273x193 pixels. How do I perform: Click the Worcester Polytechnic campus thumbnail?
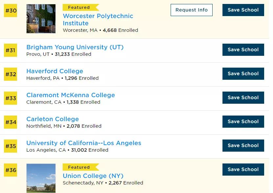[x=41, y=19]
